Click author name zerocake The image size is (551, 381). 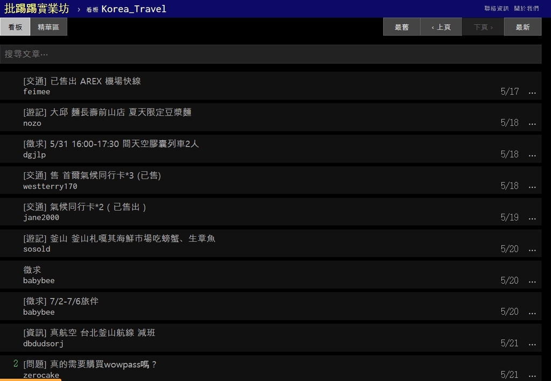click(41, 376)
